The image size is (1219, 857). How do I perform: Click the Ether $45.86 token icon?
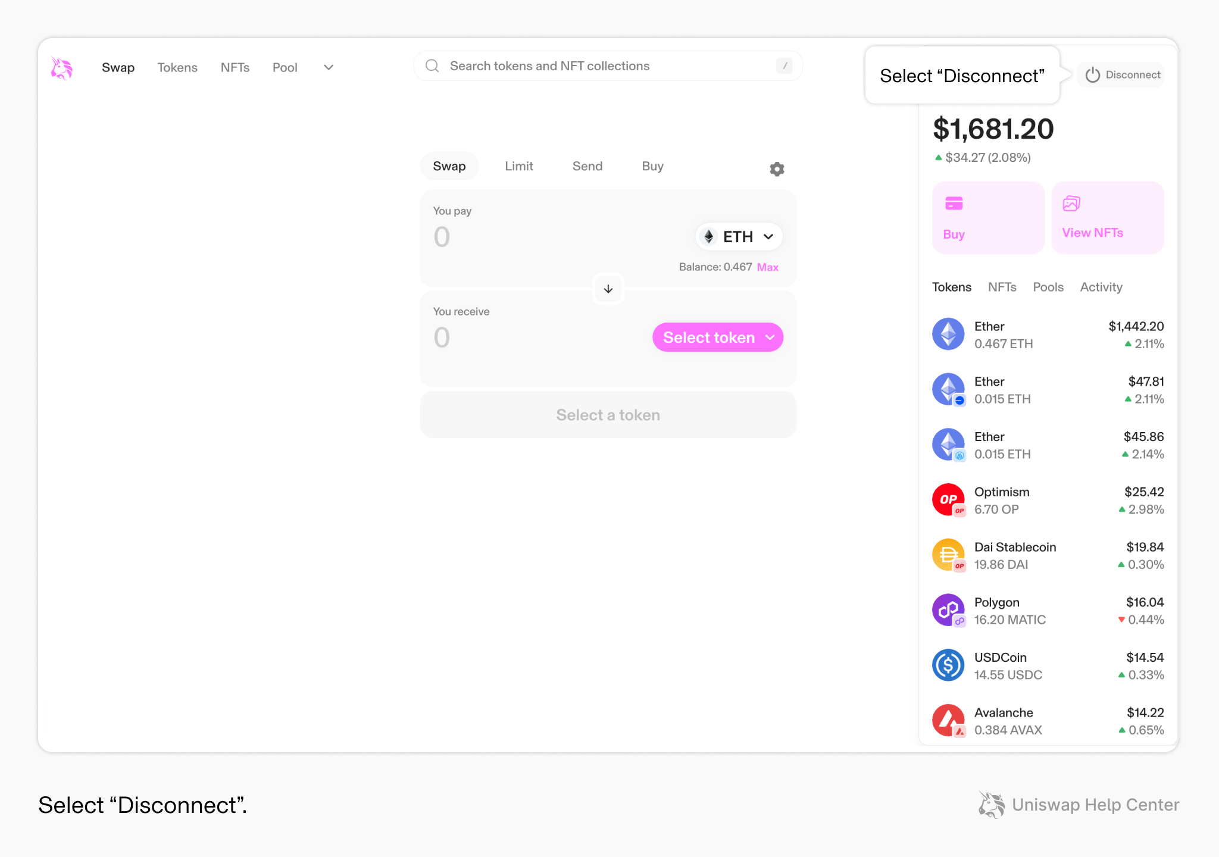(x=948, y=445)
